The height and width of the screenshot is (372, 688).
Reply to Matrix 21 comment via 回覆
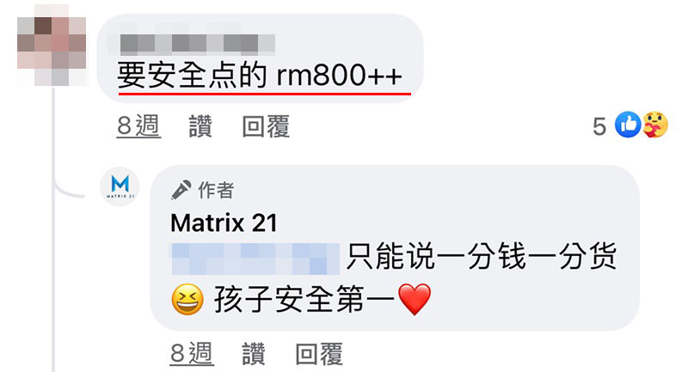tap(319, 354)
